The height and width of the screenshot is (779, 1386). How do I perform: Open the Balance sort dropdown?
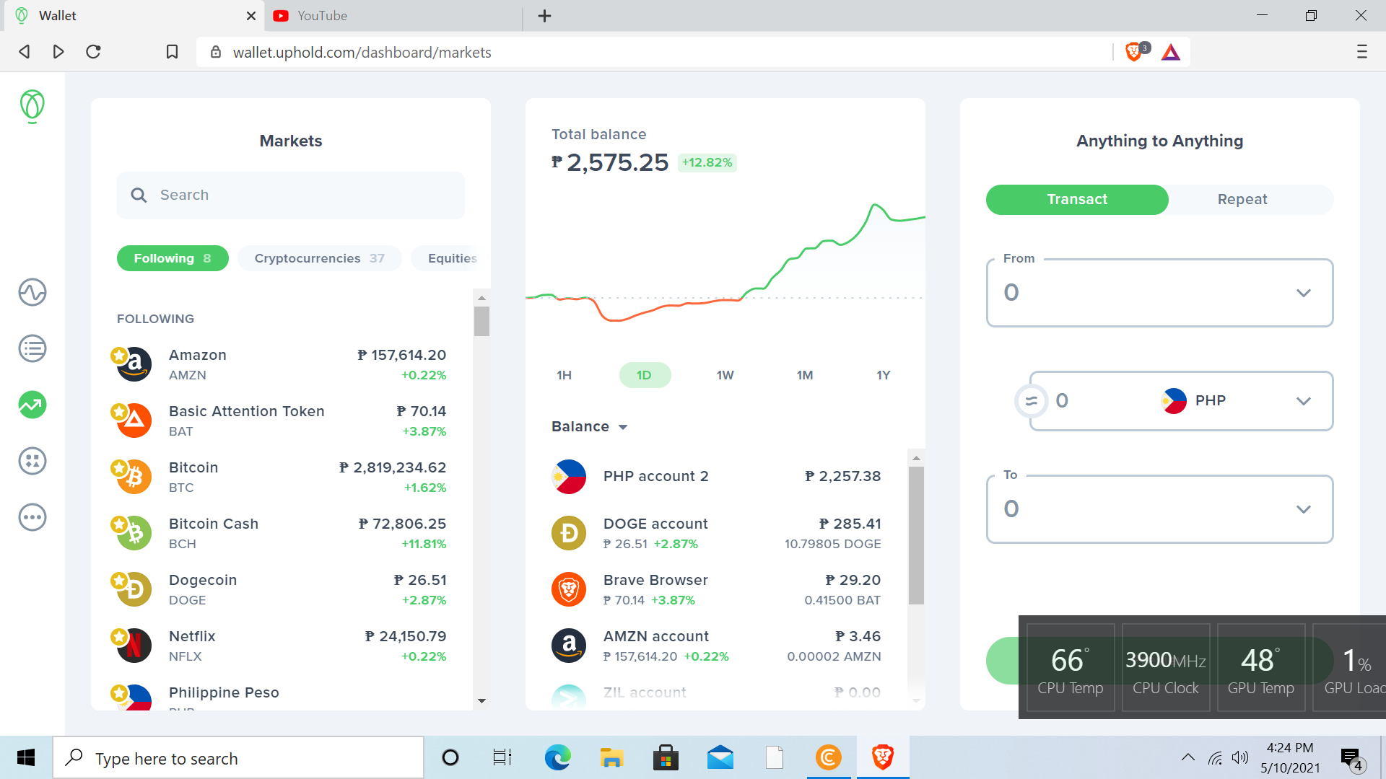click(590, 427)
